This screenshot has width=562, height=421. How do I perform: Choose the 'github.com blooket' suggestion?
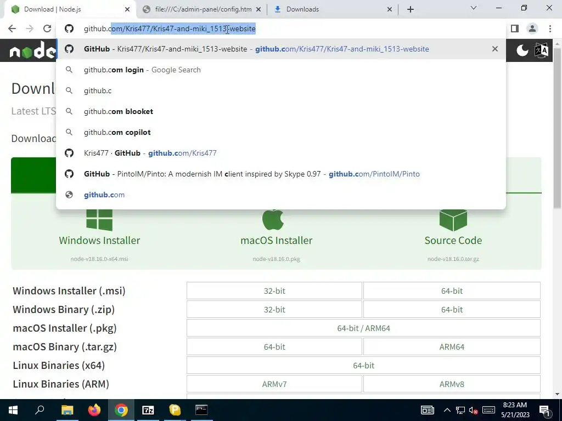tap(281, 111)
